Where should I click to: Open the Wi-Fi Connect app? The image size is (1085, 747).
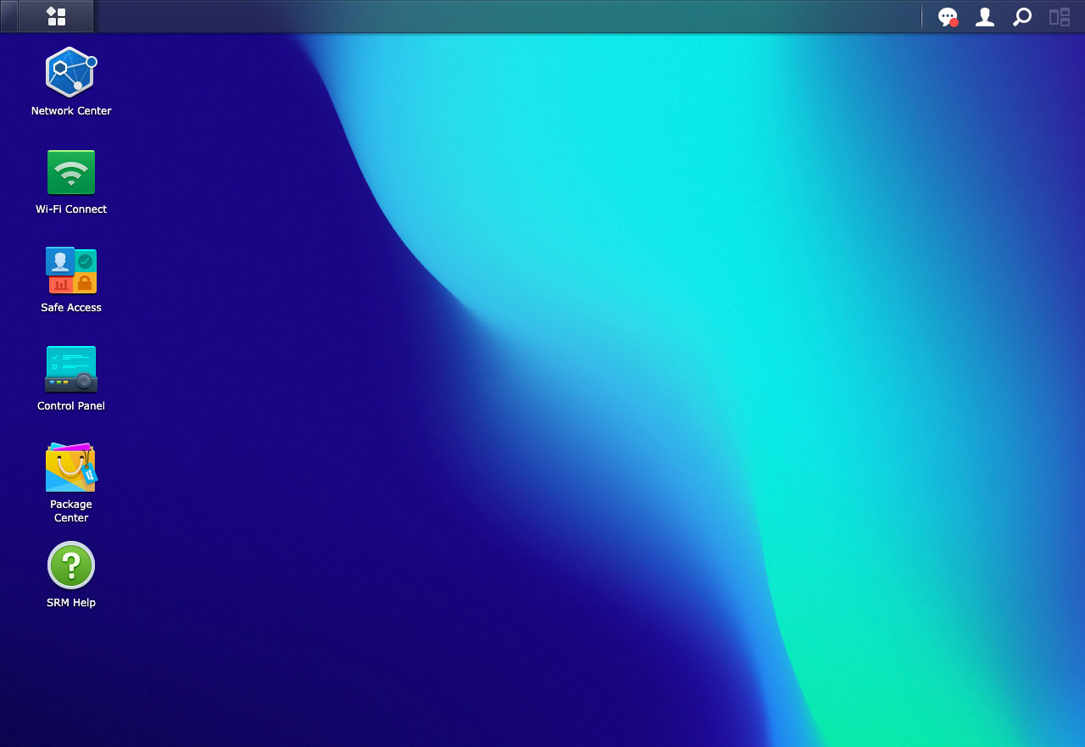point(71,181)
